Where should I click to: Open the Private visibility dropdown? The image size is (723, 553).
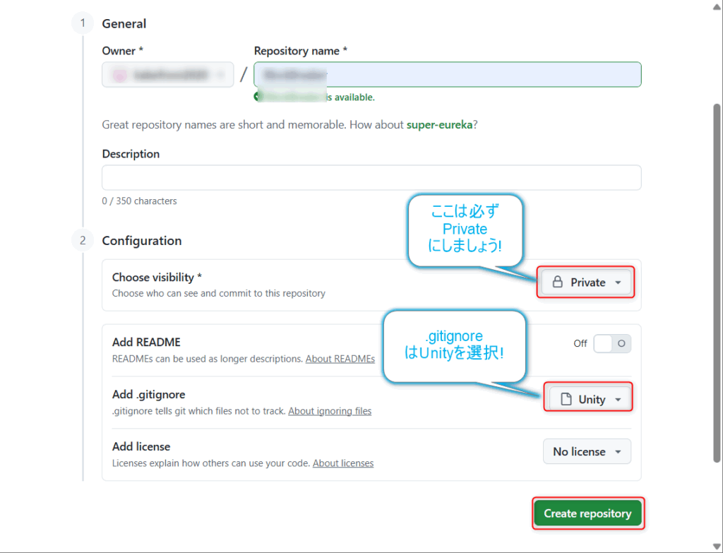(x=586, y=283)
